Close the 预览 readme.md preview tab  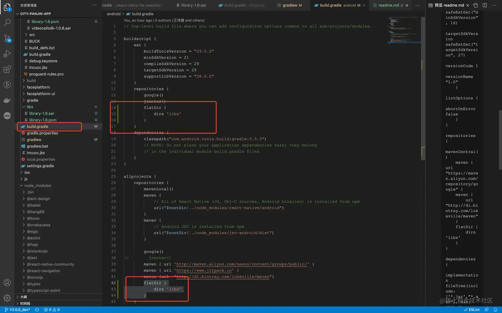coord(467,5)
